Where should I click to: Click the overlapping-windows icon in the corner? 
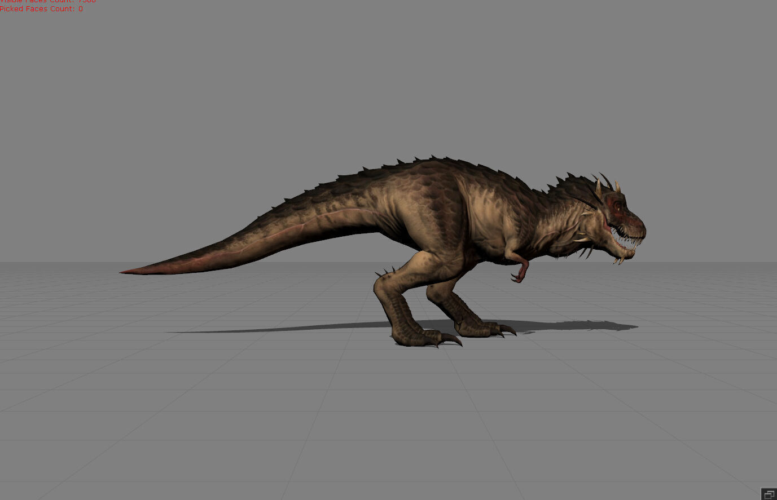[769, 494]
